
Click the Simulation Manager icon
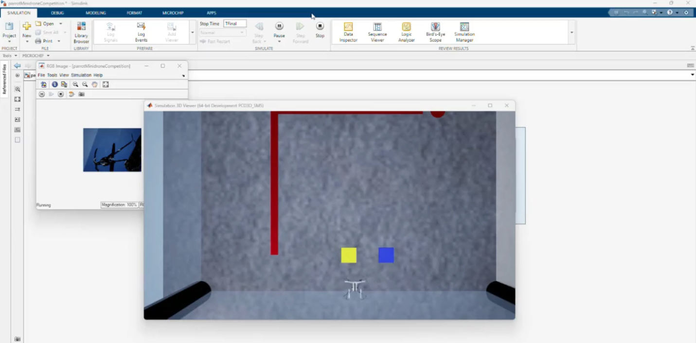pyautogui.click(x=464, y=32)
